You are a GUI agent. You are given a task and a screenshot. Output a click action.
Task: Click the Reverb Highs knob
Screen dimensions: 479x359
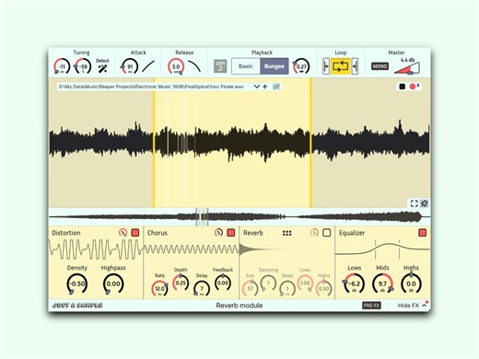323,288
